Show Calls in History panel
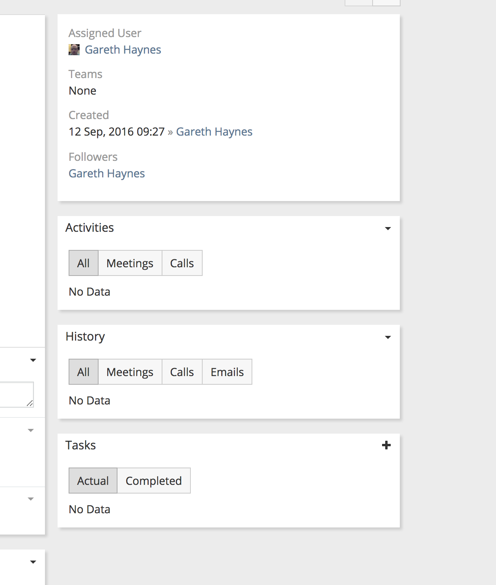The image size is (496, 585). tap(182, 372)
